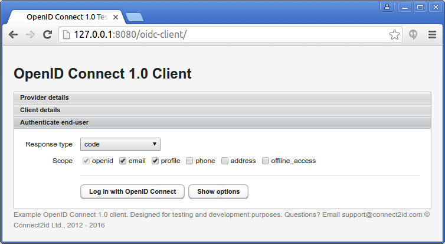Bookmark this page with the star
The width and height of the screenshot is (445, 244).
click(x=394, y=35)
